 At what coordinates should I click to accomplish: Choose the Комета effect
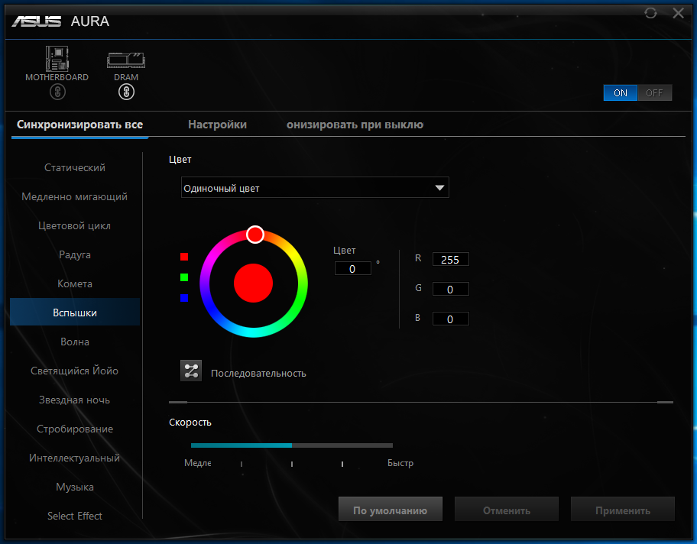75,283
